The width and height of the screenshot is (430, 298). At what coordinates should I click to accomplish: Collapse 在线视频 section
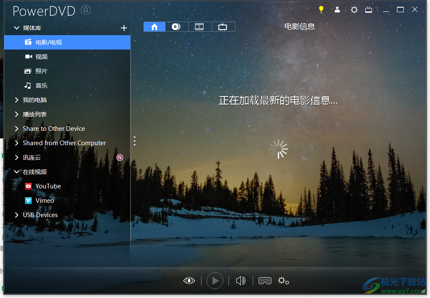click(17, 172)
